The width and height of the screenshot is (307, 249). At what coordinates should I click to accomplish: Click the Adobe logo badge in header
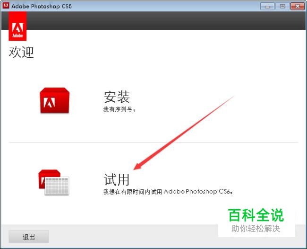(x=17, y=26)
